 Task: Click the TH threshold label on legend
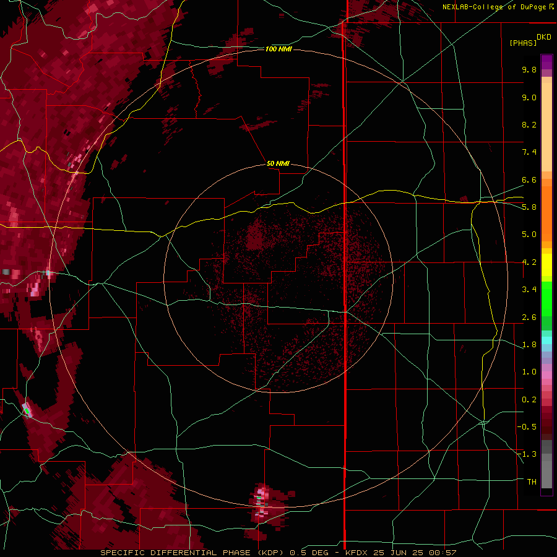[532, 482]
